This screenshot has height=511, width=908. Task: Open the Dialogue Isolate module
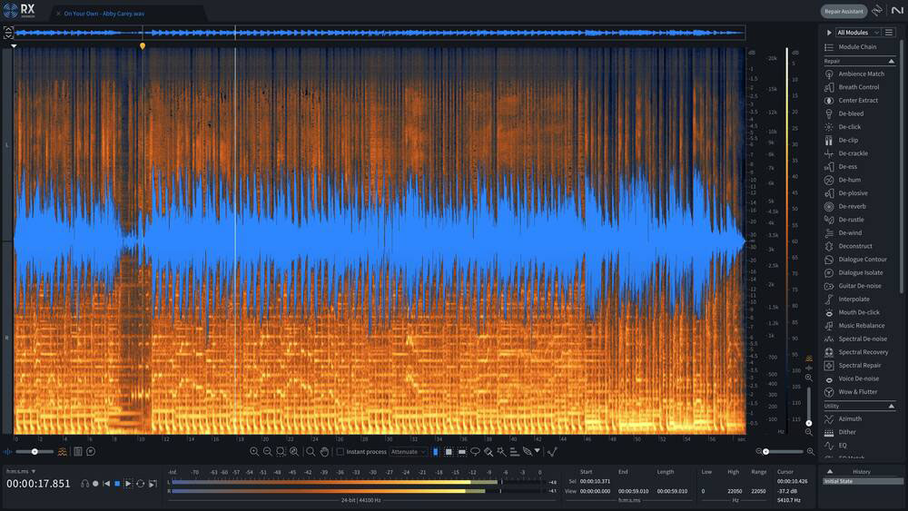click(x=860, y=272)
